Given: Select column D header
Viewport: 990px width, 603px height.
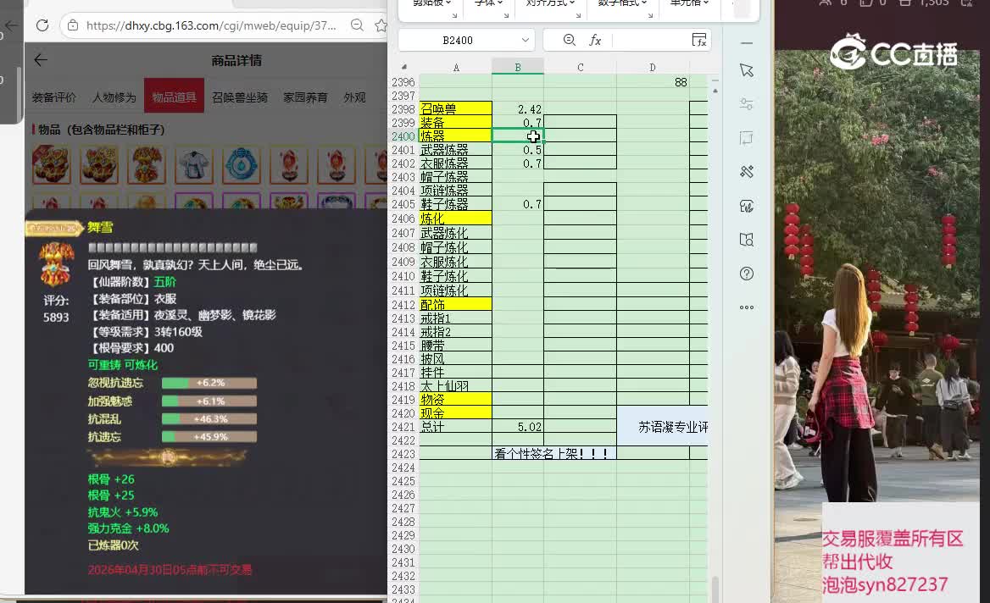Looking at the screenshot, I should click(x=652, y=67).
